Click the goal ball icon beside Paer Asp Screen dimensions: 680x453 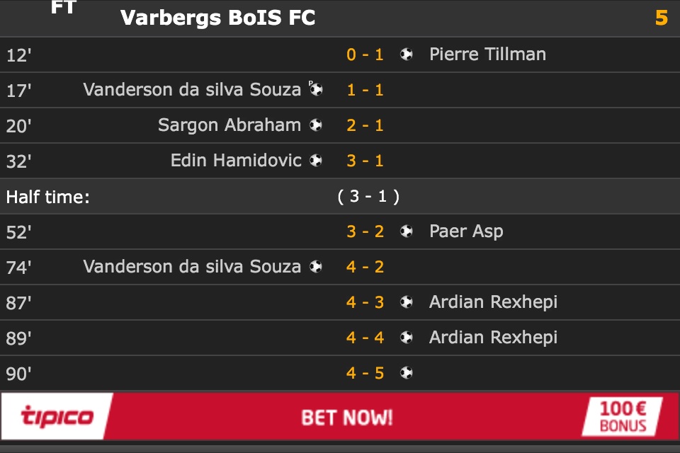[x=407, y=231]
